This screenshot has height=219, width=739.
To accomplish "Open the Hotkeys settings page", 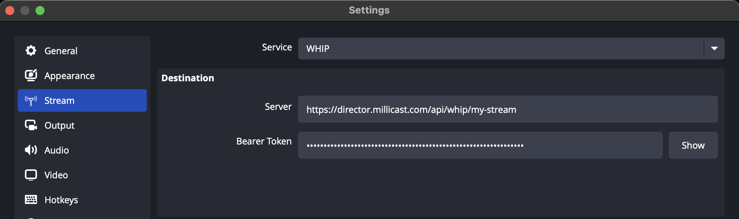I will pyautogui.click(x=61, y=200).
